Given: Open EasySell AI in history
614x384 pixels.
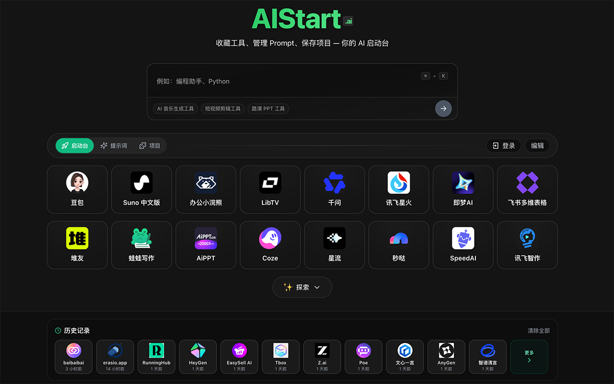Looking at the screenshot, I should [x=239, y=357].
